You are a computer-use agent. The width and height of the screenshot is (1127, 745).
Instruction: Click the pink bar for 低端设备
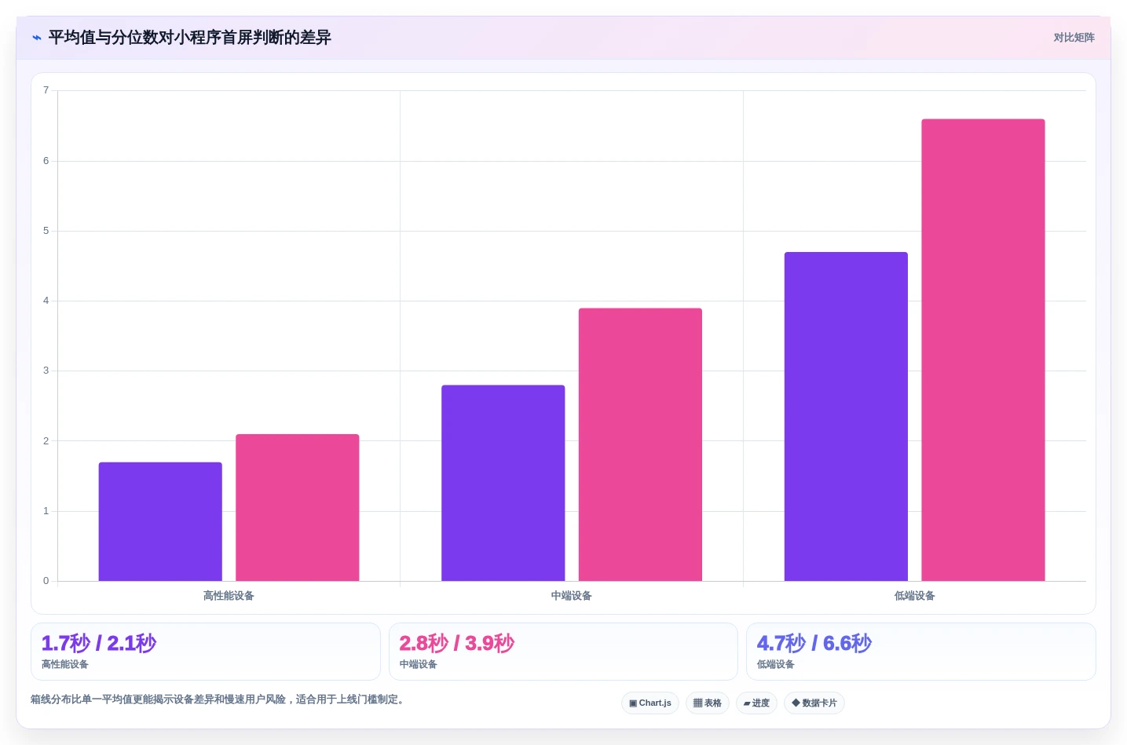[x=983, y=350]
